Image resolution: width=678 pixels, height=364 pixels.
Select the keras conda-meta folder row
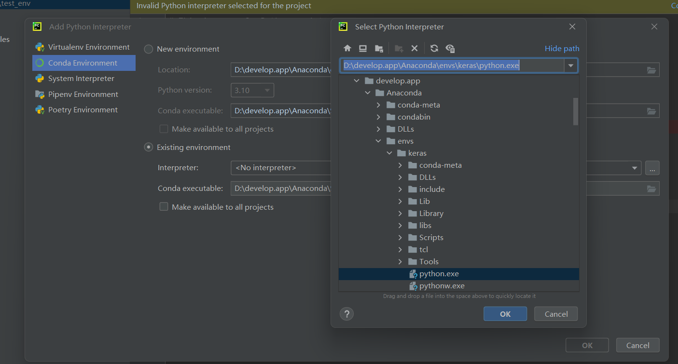point(458,165)
